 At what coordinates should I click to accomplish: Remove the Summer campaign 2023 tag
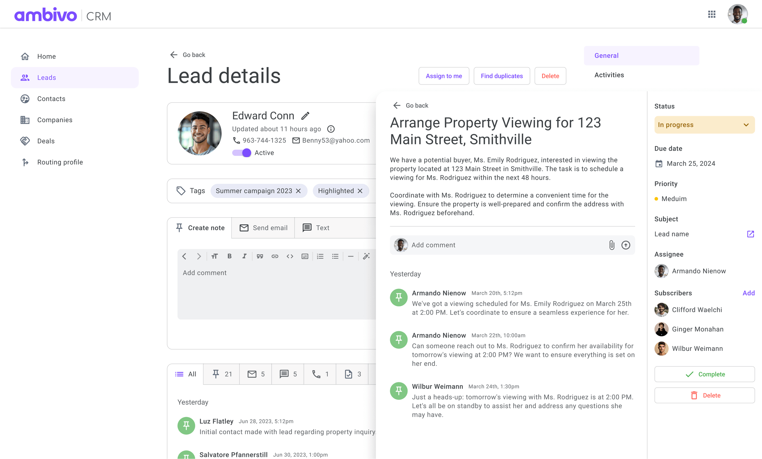[x=298, y=191]
